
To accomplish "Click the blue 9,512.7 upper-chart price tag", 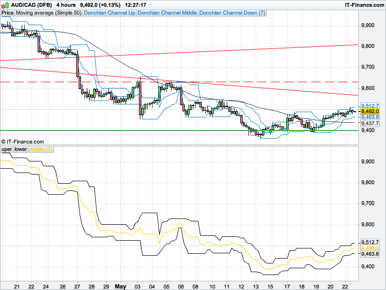I will 369,105.
